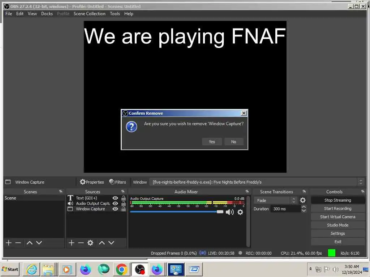This screenshot has height=277, width=370.
Task: Toggle visibility of Text (GDI+) source
Action: tap(115, 198)
